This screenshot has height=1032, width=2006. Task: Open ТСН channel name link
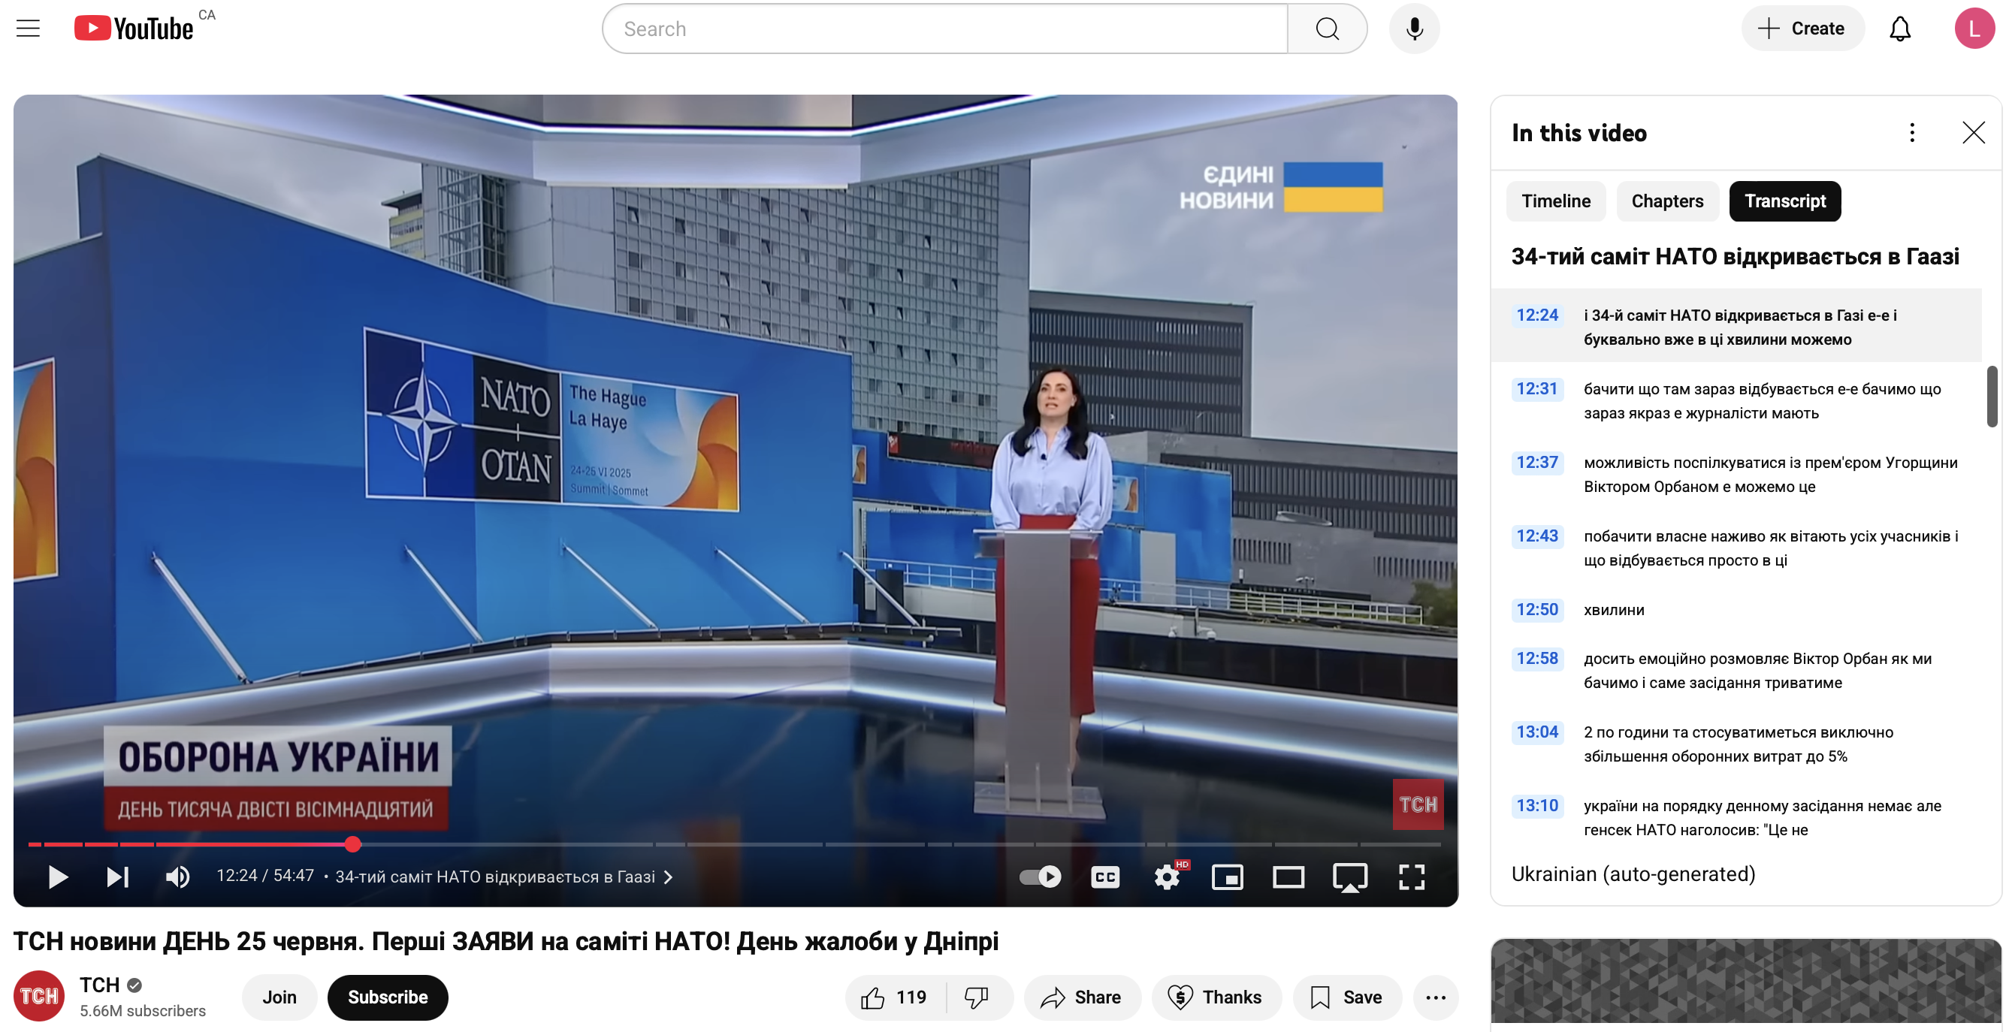coord(100,985)
